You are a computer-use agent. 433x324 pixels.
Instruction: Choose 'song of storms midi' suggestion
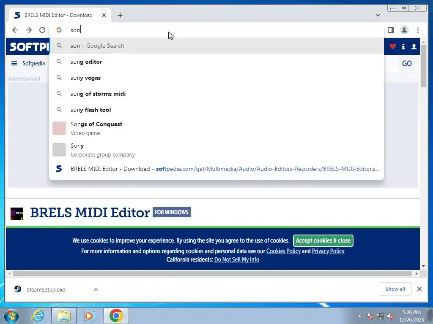point(216,94)
